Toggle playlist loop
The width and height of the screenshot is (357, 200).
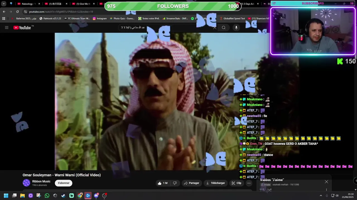pyautogui.click(x=262, y=190)
